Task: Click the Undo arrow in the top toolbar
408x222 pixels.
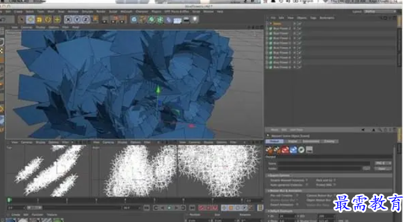Action: tap(3, 19)
